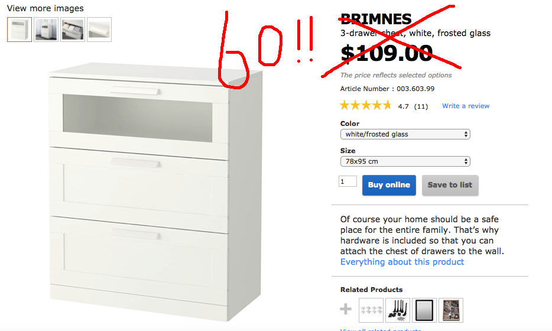Click the plus icon beside related products
552x331 pixels.
346,309
